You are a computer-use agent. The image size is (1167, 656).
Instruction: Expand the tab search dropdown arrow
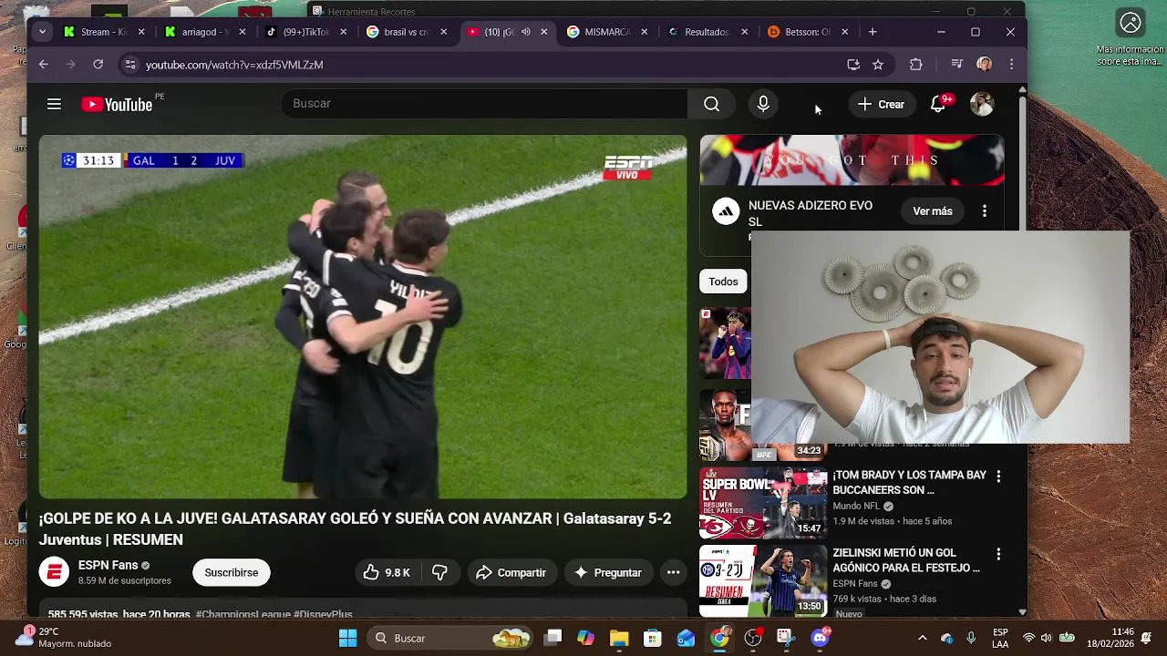[42, 32]
